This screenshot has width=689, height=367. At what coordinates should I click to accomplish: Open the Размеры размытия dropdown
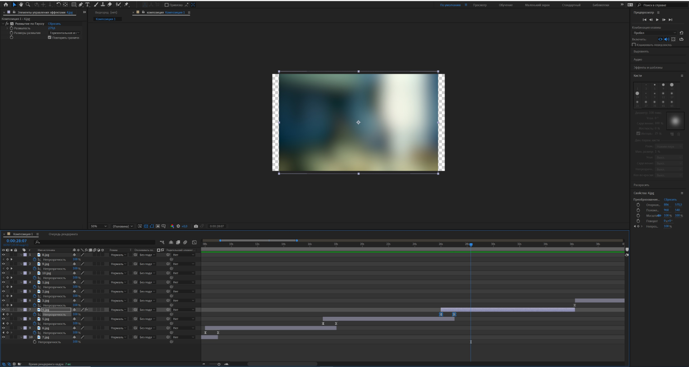tap(64, 33)
